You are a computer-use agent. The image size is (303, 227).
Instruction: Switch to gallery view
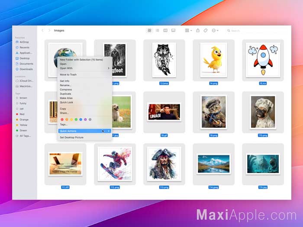click(173, 31)
